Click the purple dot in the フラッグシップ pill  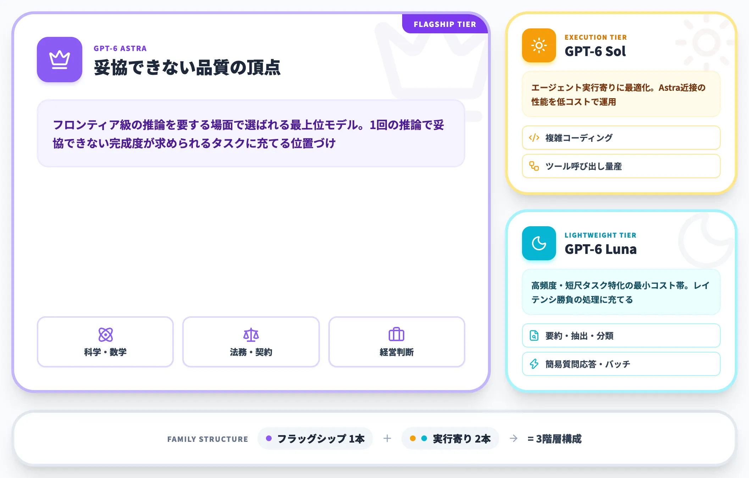(269, 439)
